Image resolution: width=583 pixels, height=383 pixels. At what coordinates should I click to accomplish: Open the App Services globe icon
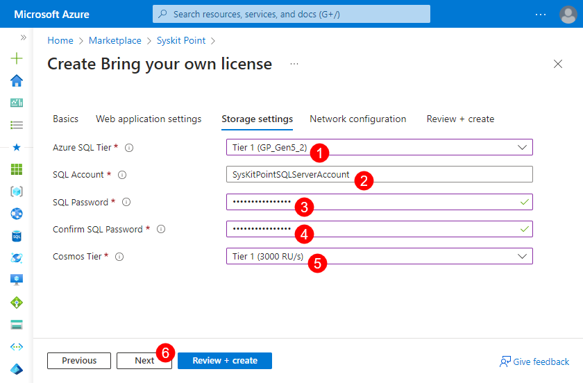17,214
